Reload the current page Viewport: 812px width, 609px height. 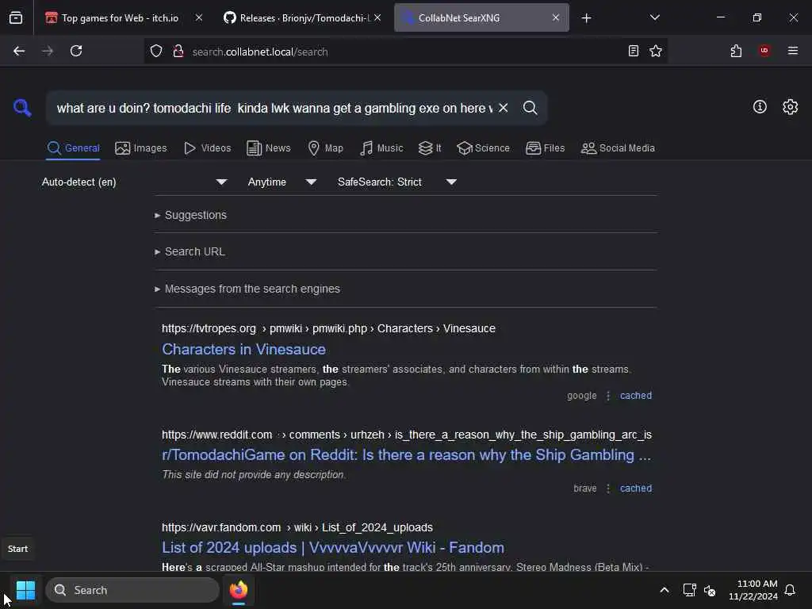click(76, 51)
